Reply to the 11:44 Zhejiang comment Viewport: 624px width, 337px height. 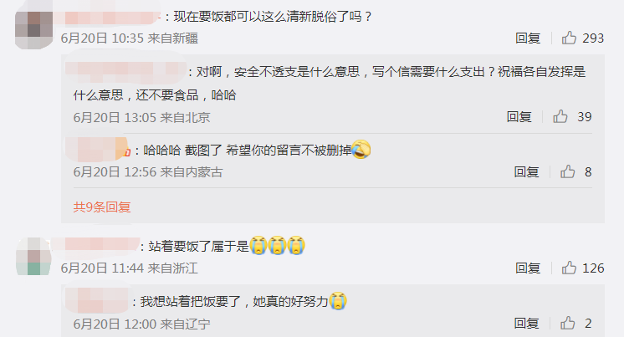coord(528,268)
